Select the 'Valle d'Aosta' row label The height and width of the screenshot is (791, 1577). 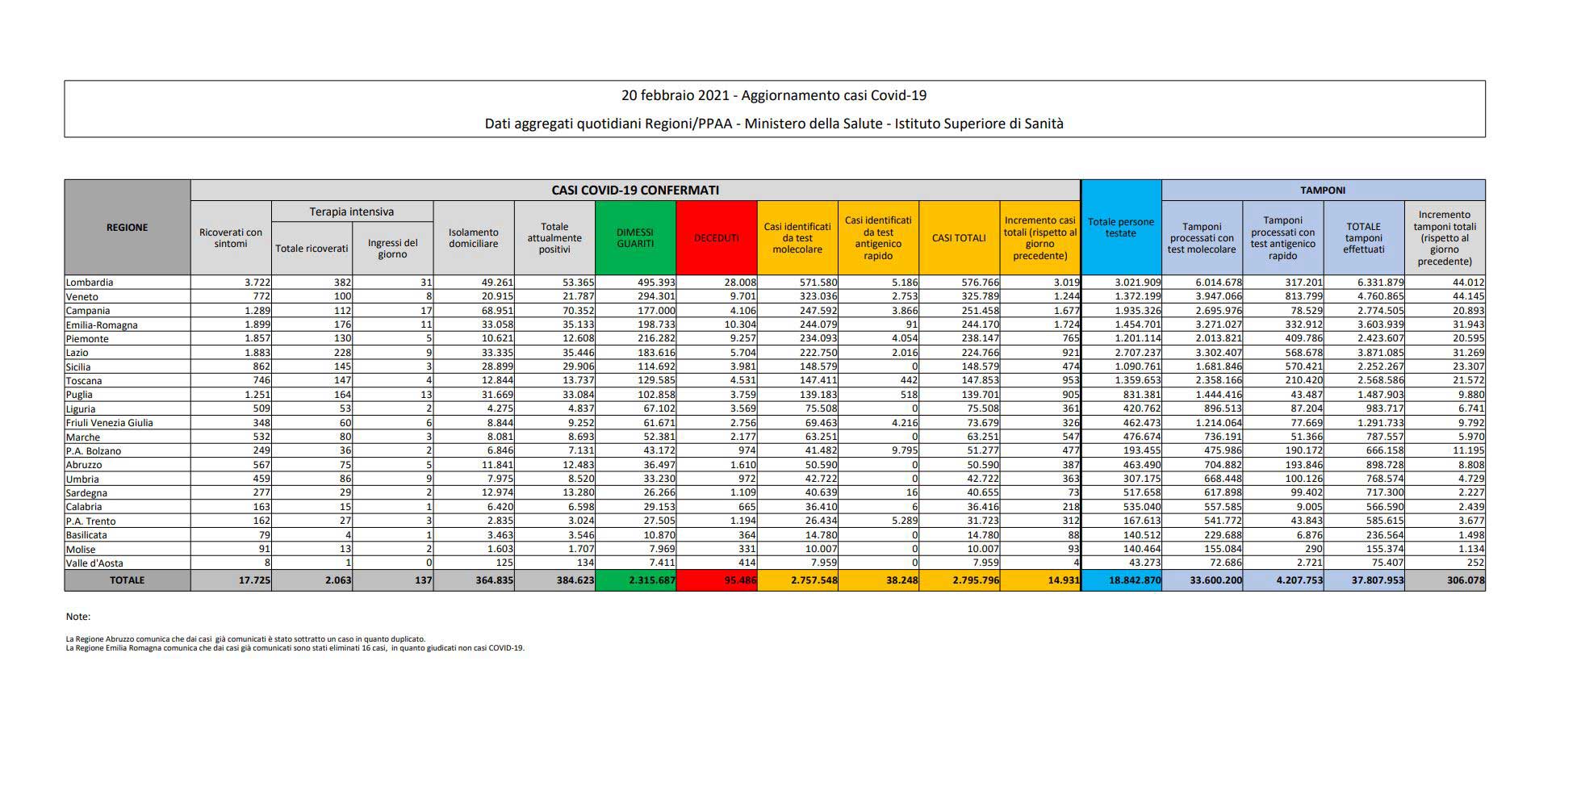coord(94,563)
